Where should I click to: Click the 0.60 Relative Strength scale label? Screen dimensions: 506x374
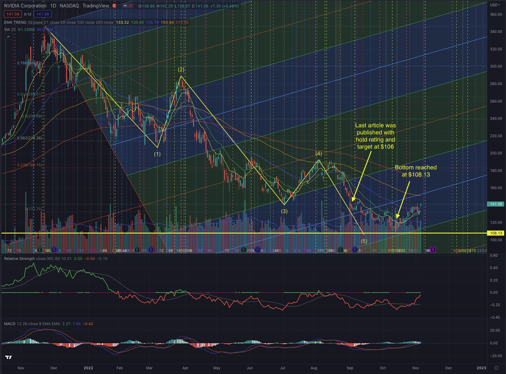[x=494, y=255]
